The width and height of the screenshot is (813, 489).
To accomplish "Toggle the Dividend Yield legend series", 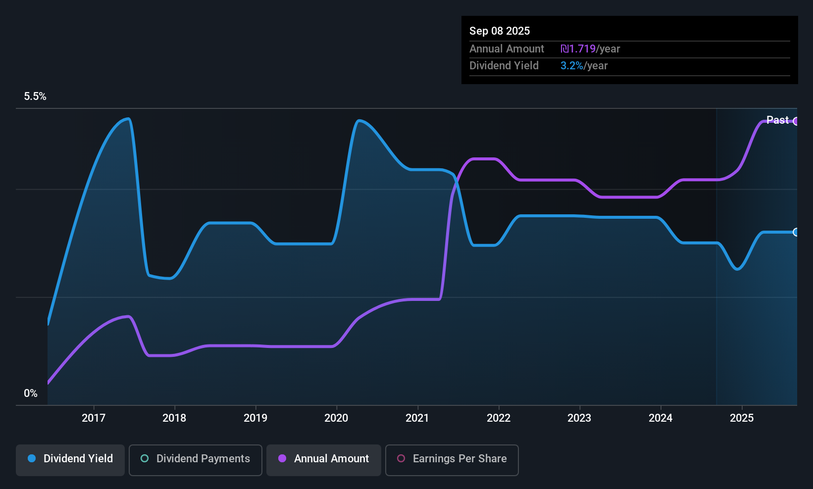I will [x=70, y=460].
